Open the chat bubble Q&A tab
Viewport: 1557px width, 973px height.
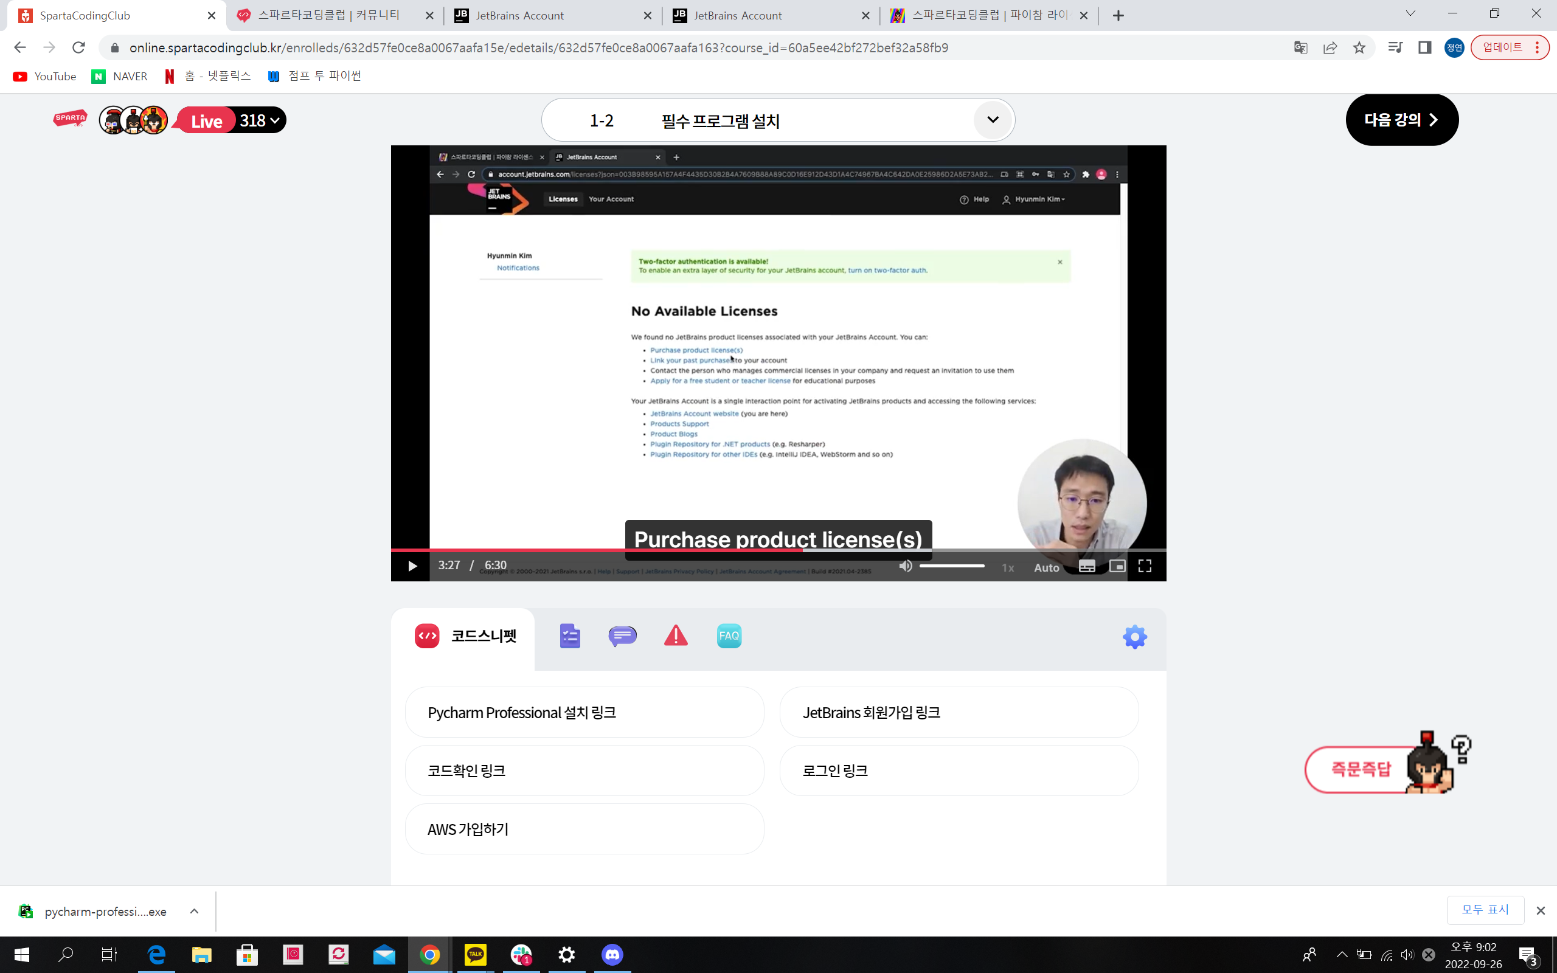622,636
